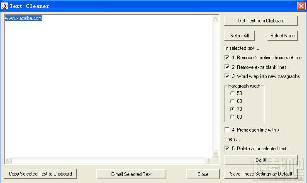
Task: Click Save These Settings as Default
Action: pyautogui.click(x=261, y=174)
